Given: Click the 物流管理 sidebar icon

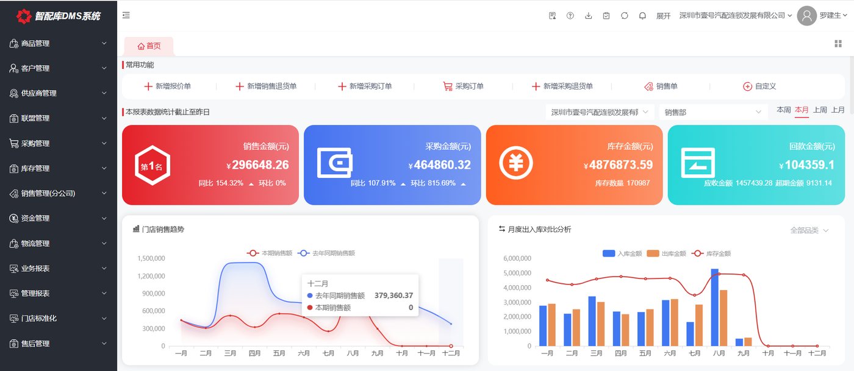Looking at the screenshot, I should coord(13,243).
